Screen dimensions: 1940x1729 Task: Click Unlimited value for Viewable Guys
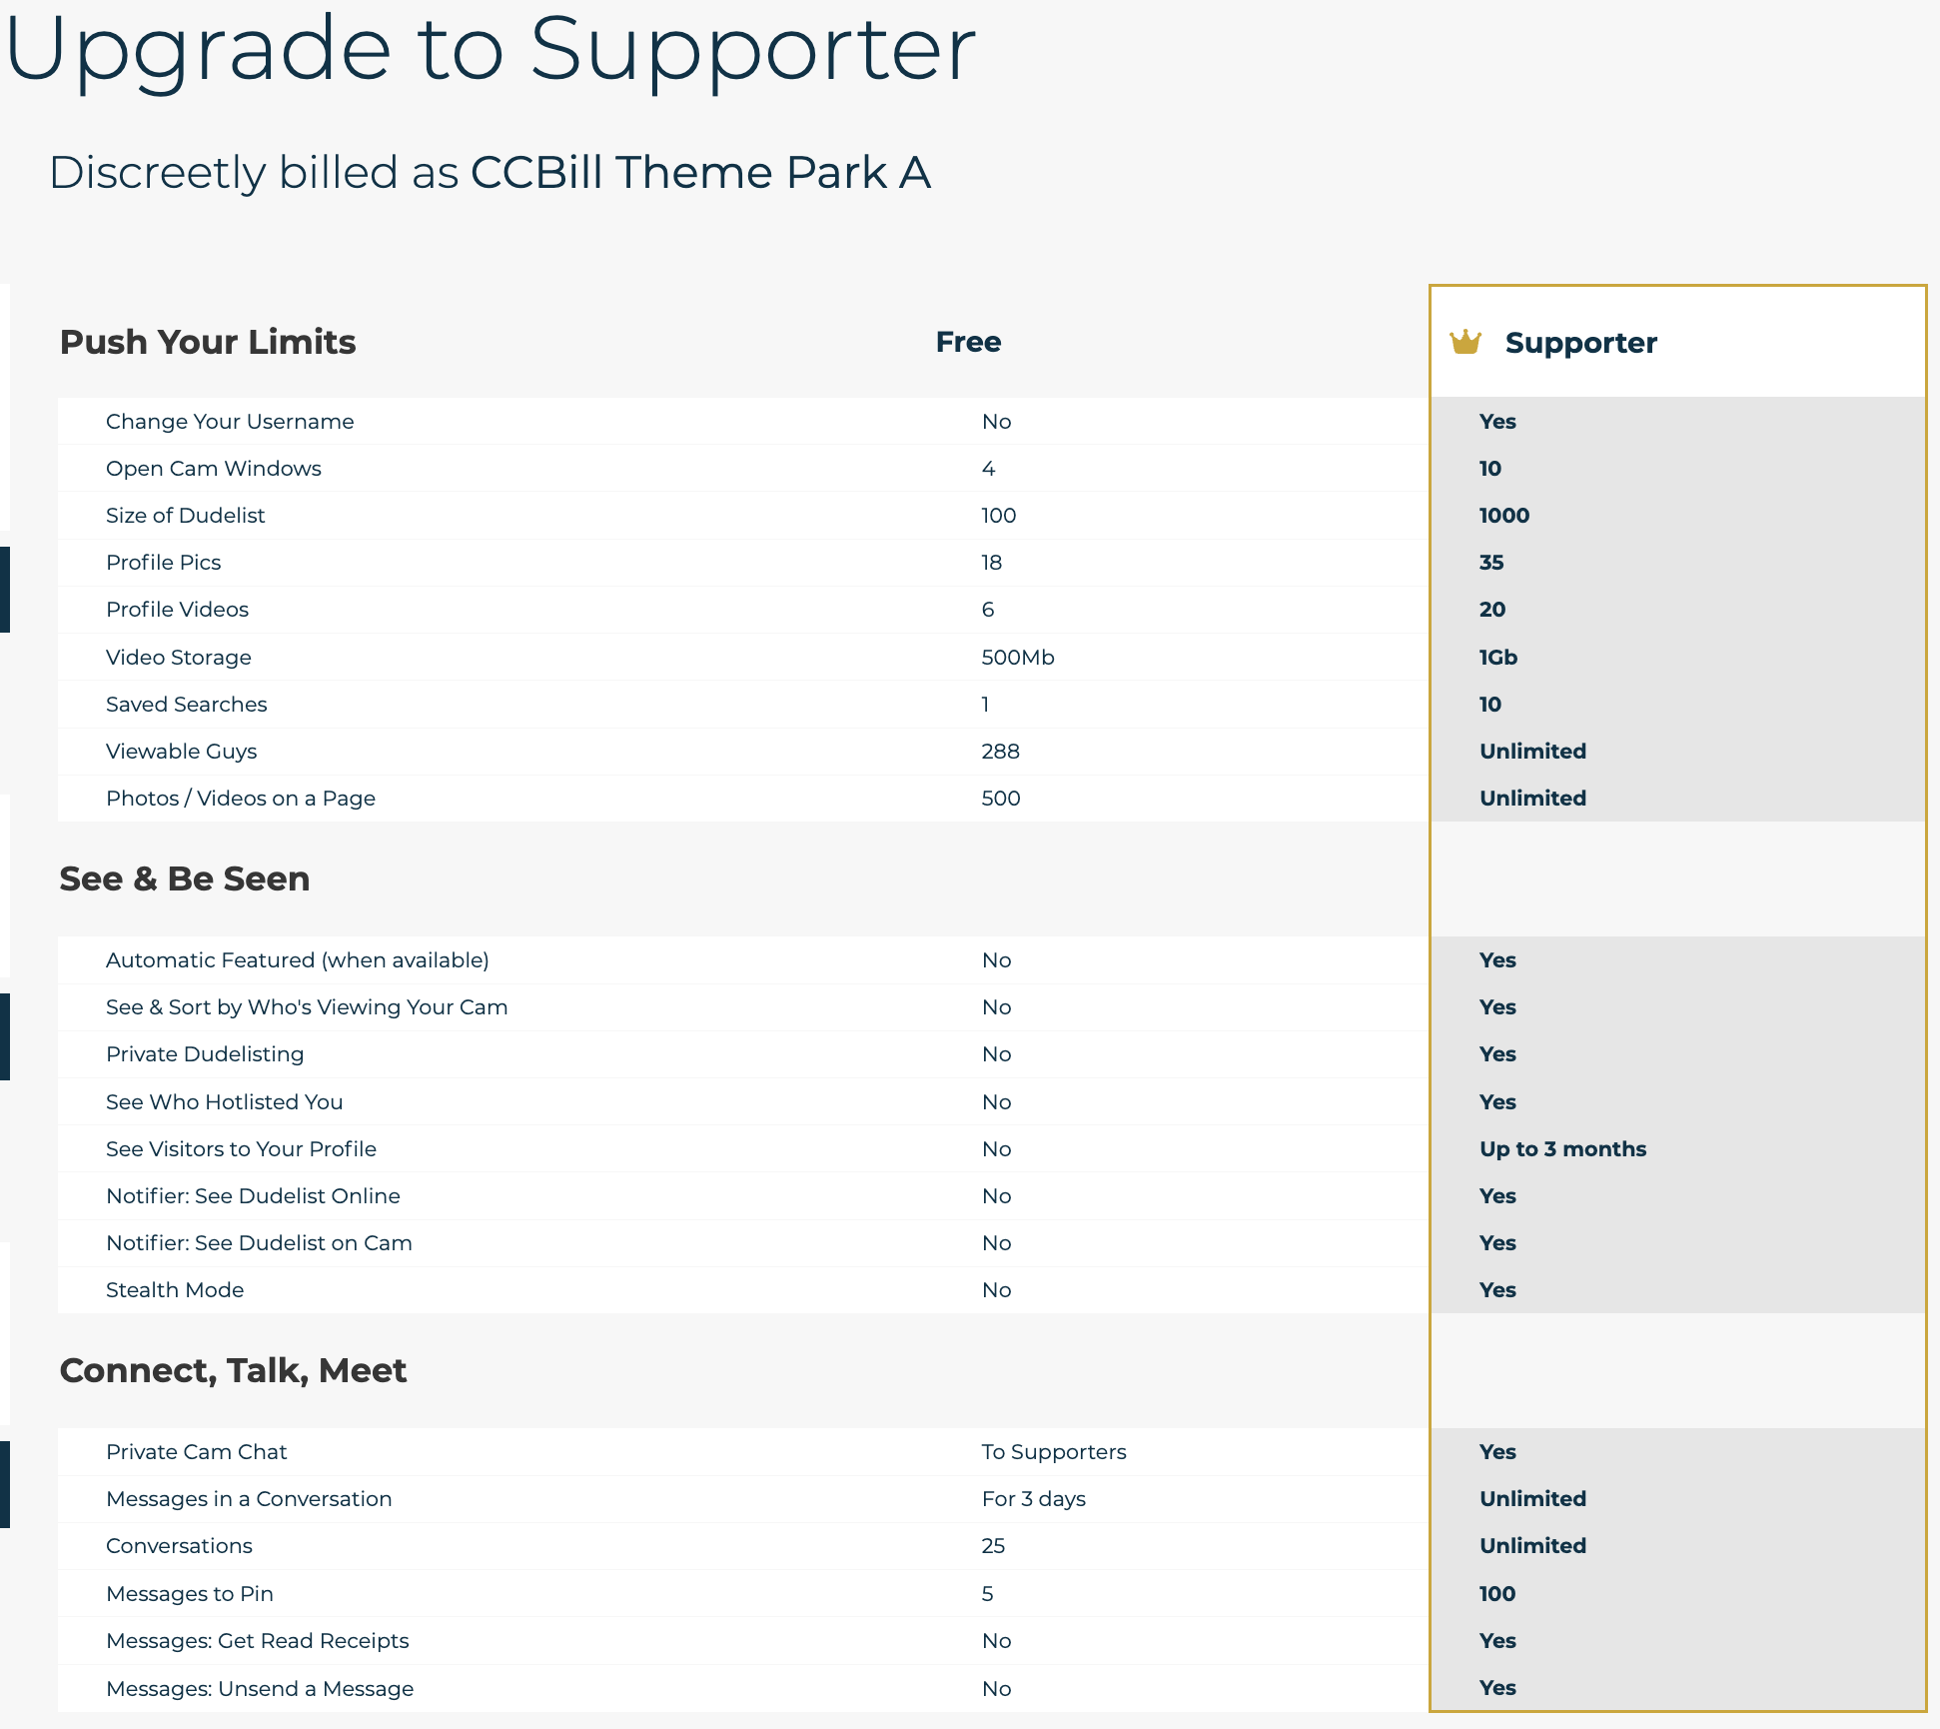pyautogui.click(x=1532, y=752)
